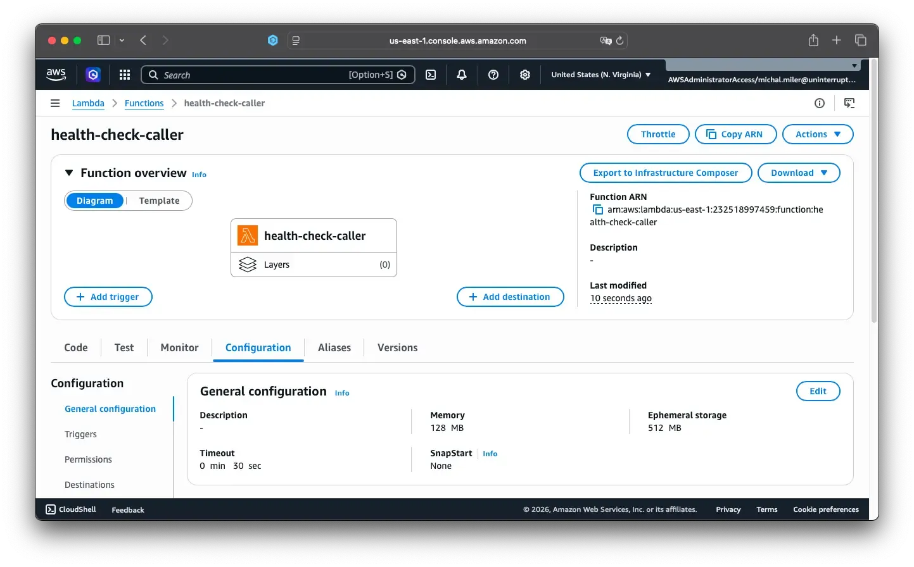Open Info link next to SnapStart

tap(490, 454)
